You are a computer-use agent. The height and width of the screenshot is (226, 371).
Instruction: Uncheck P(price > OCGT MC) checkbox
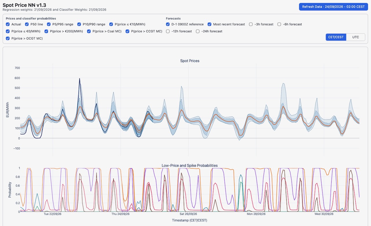click(x=8, y=38)
